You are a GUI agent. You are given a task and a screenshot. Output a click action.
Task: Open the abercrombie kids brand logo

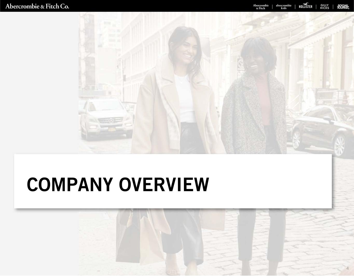pos(283,7)
